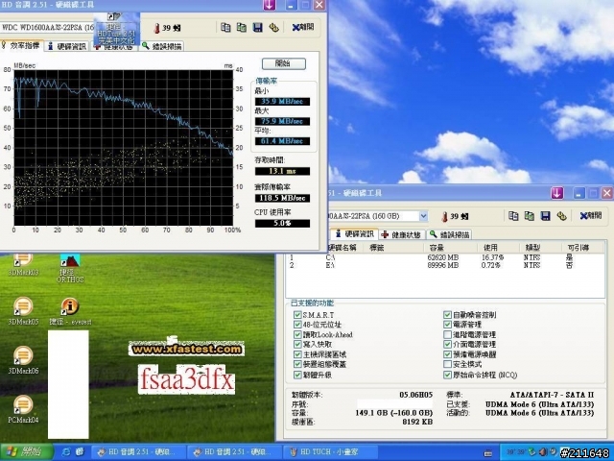The image size is (614, 461).
Task: Toggle the 安全模式 checkbox
Action: tap(447, 364)
